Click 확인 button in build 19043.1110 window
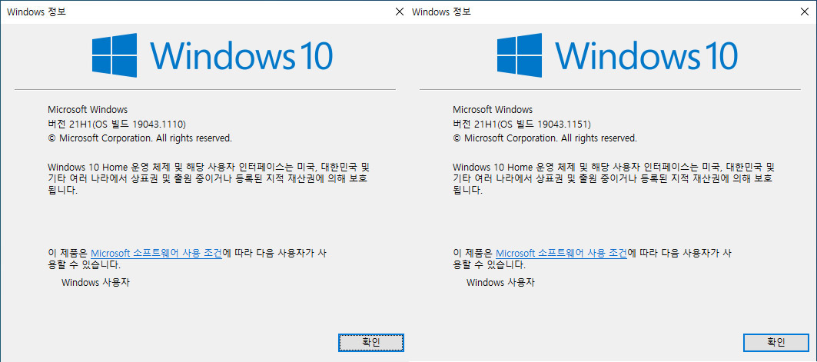817x362 pixels. 371,342
